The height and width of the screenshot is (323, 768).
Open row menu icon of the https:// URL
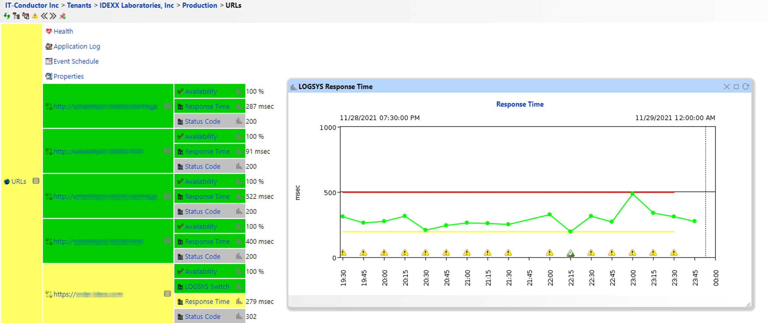(x=167, y=294)
